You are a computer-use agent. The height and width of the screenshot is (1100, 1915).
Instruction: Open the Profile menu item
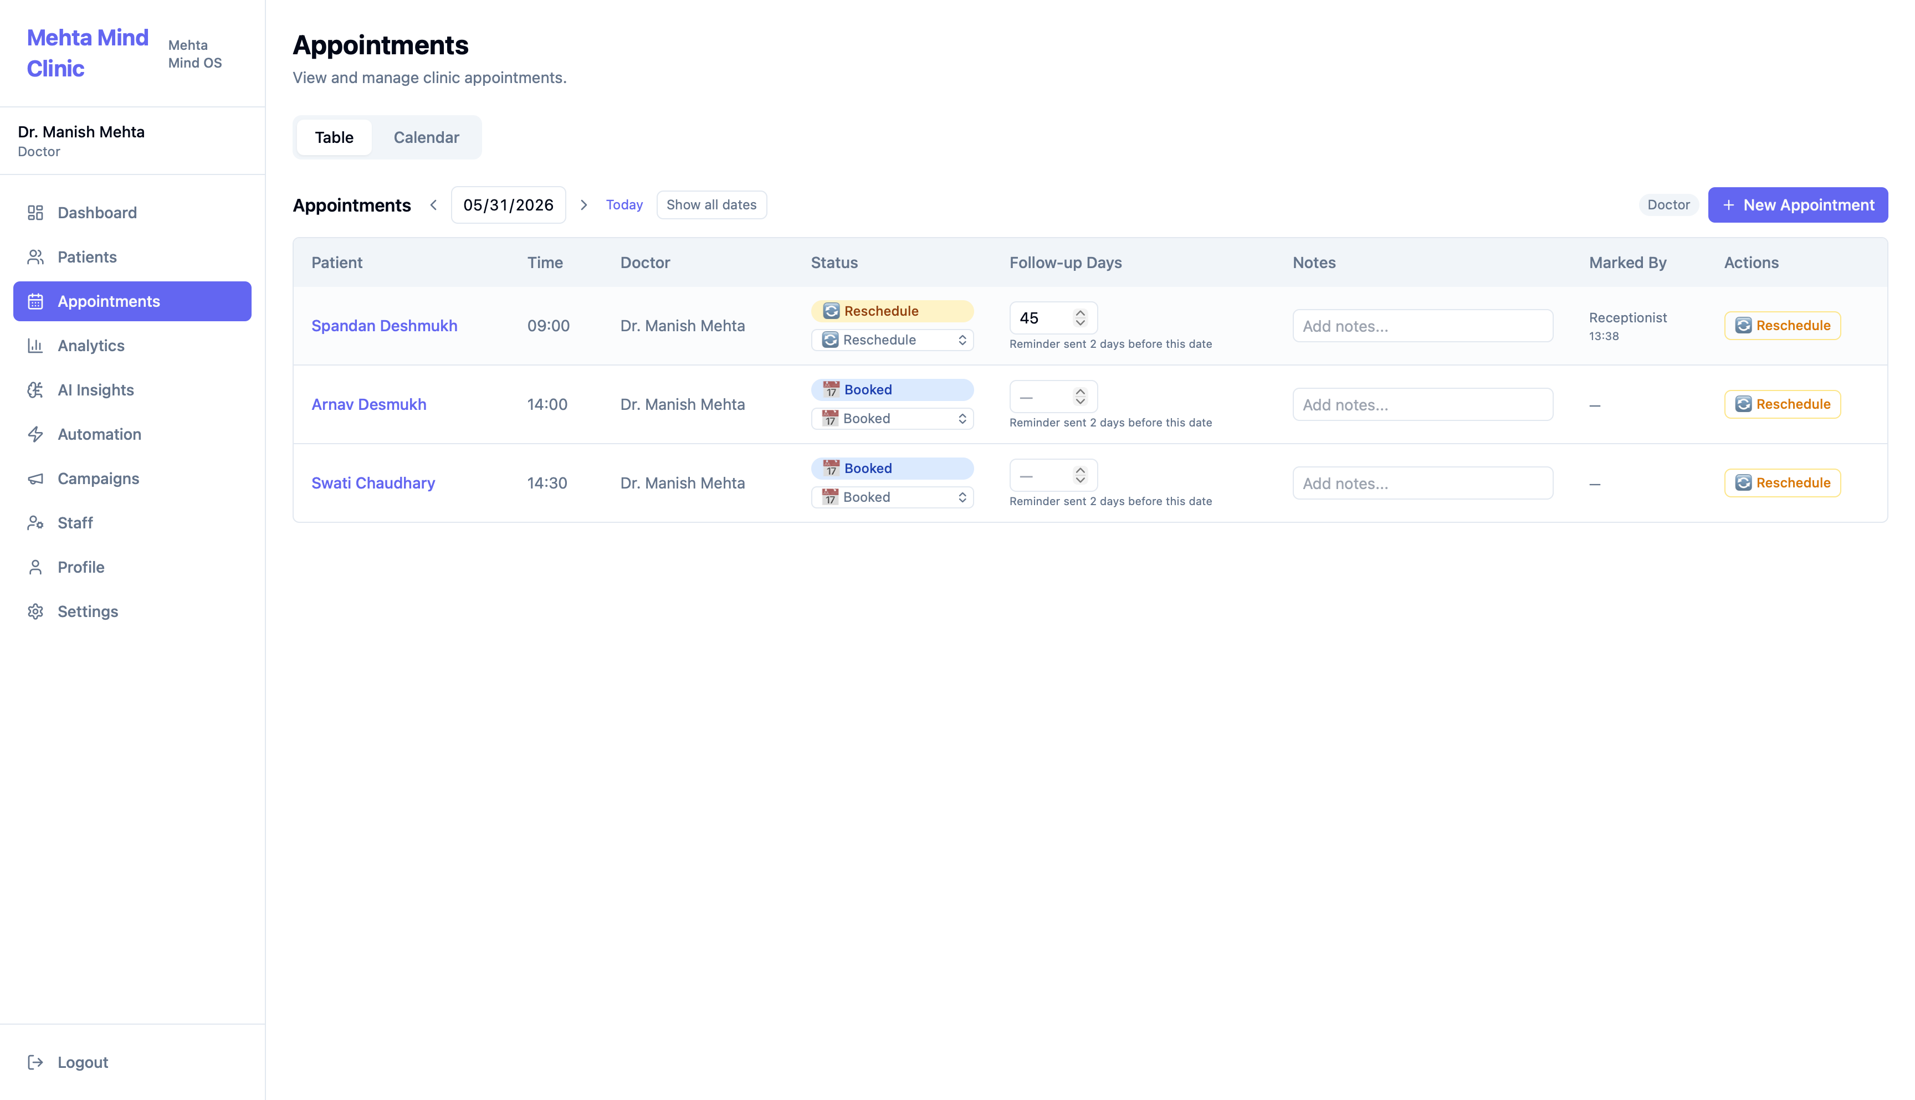click(x=132, y=567)
